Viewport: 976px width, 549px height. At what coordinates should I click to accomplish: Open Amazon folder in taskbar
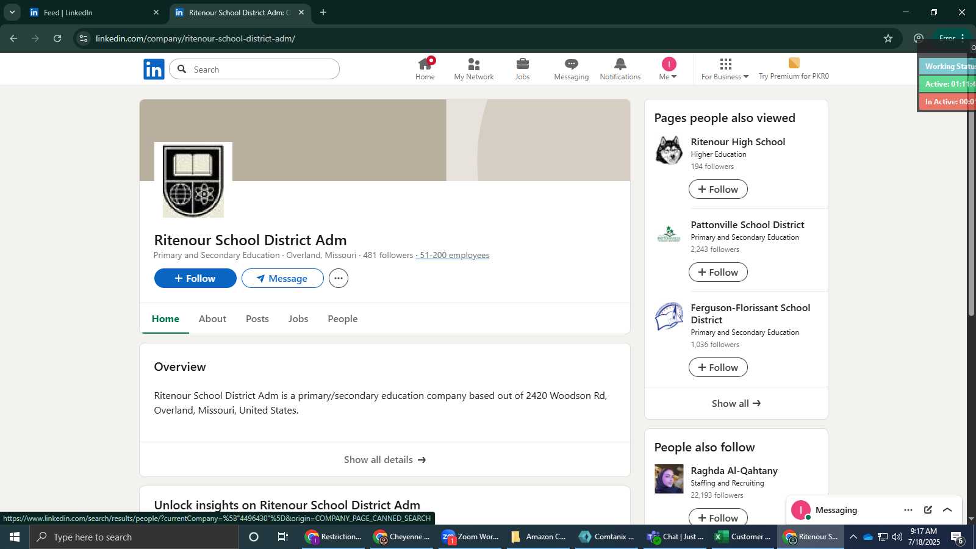point(539,537)
